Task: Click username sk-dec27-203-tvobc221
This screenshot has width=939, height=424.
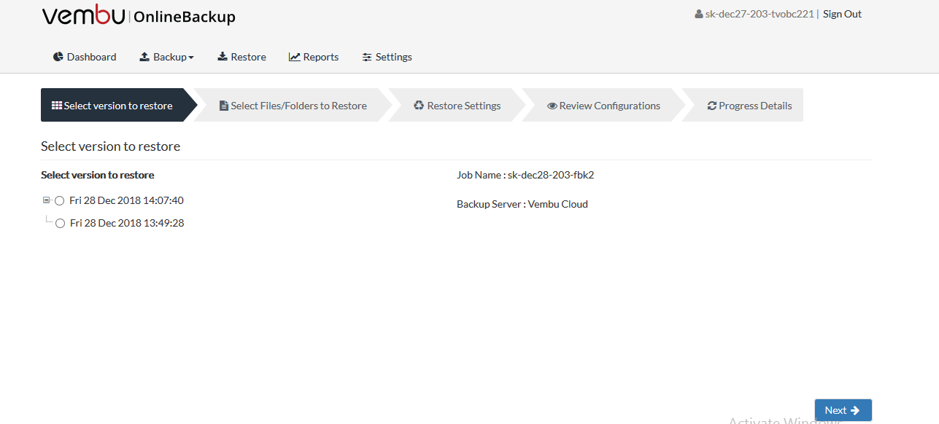Action: click(759, 14)
